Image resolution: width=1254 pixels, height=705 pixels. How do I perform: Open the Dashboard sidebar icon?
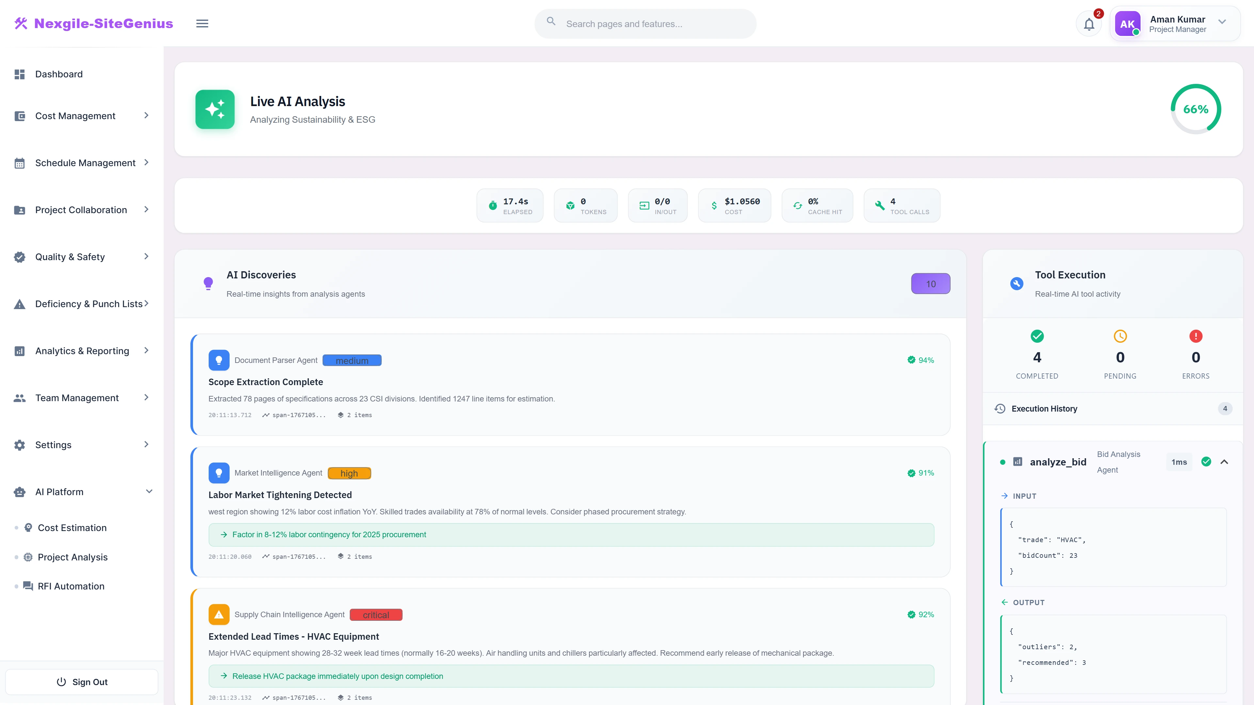click(x=20, y=74)
